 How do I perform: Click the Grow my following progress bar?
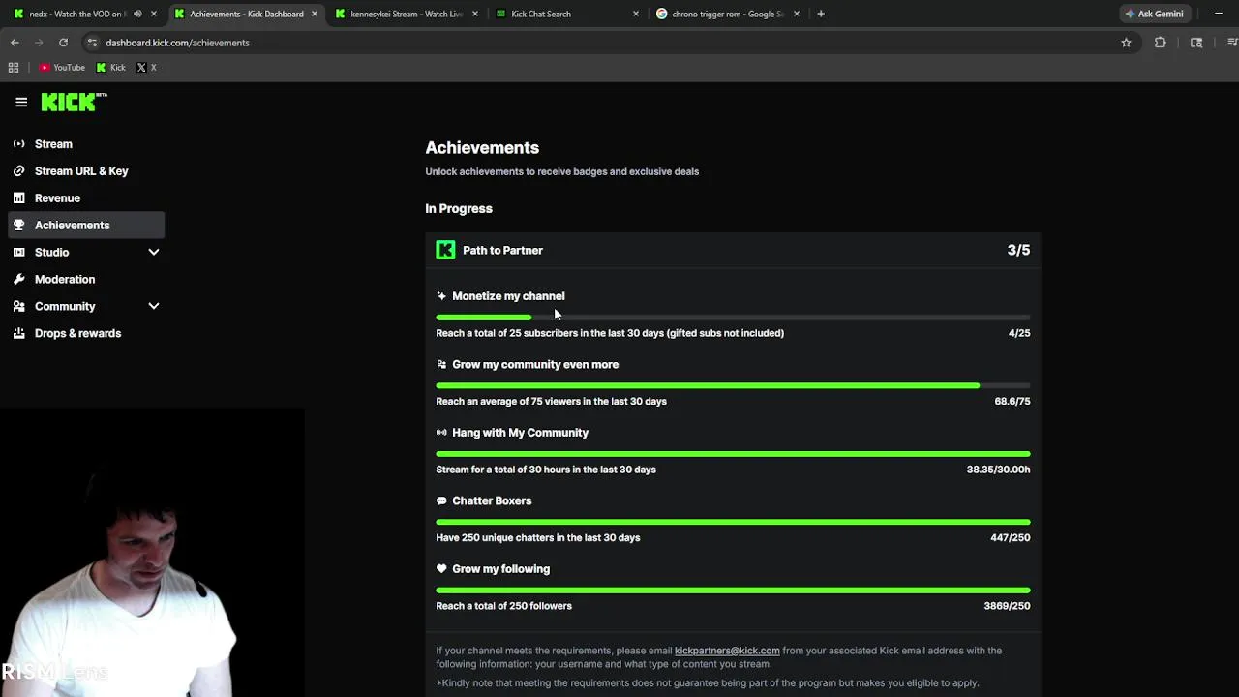point(733,590)
